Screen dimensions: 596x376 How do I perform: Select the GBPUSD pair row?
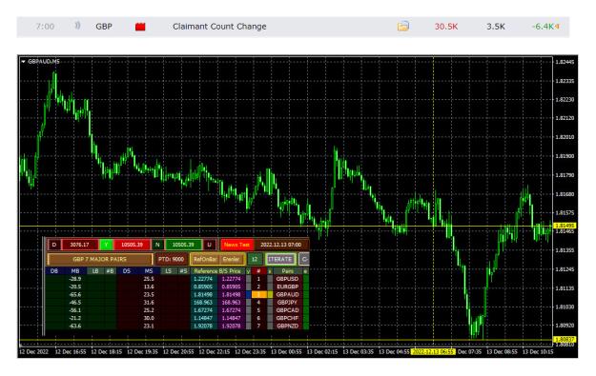point(287,279)
